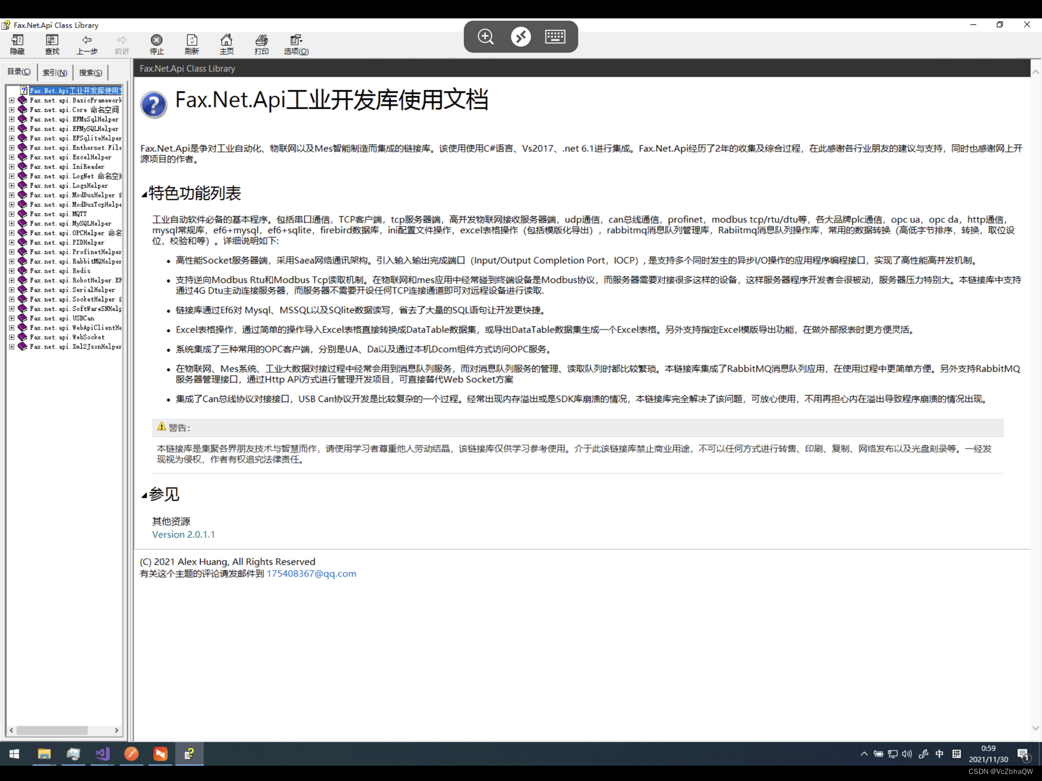The image size is (1042, 781).
Task: Open 选项 (Options) toolbar menu
Action: pyautogui.click(x=296, y=44)
